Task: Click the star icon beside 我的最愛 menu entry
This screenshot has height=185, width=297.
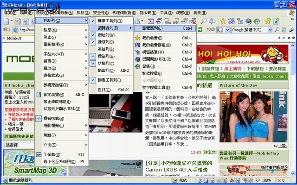Action: click(137, 38)
